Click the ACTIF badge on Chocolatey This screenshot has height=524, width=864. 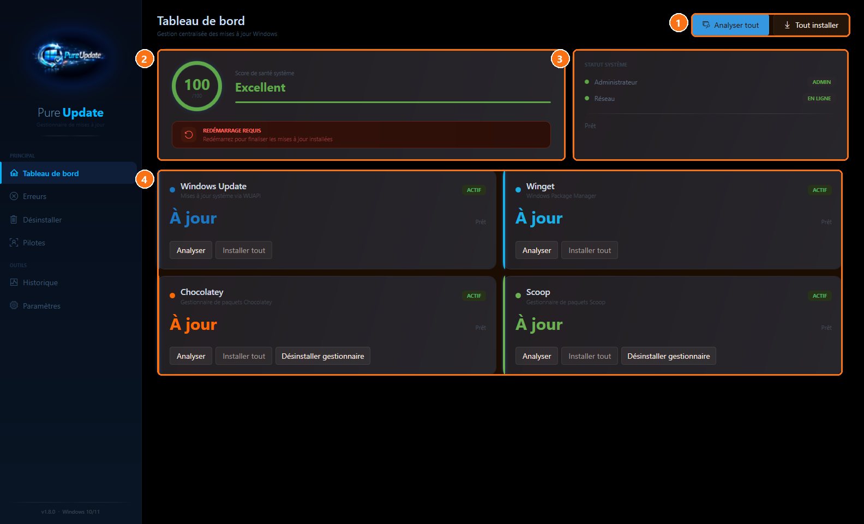[x=474, y=296]
